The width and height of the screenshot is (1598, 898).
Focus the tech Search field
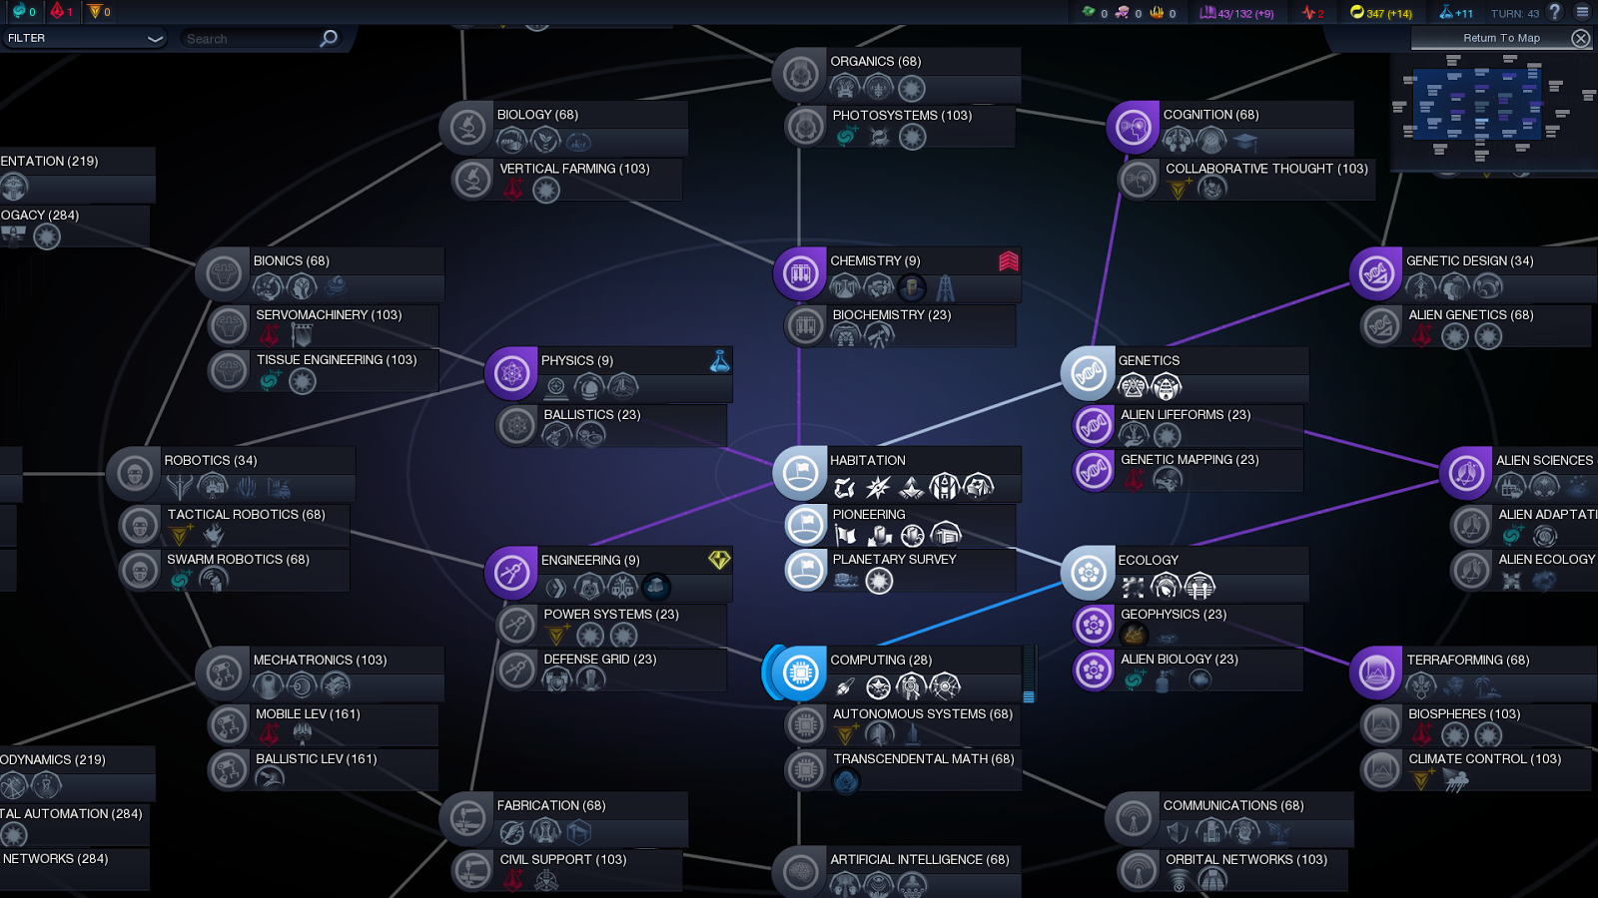250,39
